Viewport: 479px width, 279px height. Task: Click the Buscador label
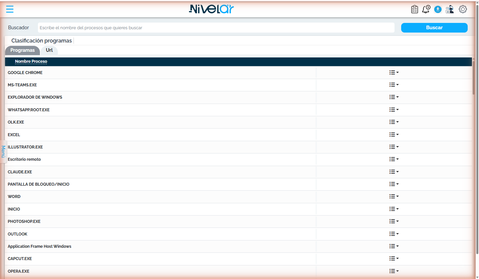19,28
